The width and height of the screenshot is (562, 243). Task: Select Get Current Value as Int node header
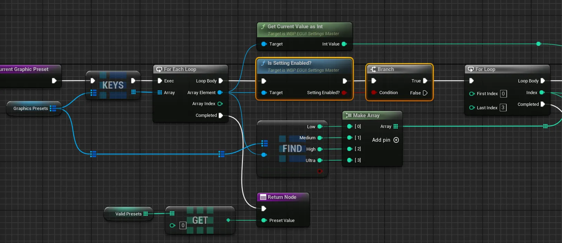coord(305,30)
